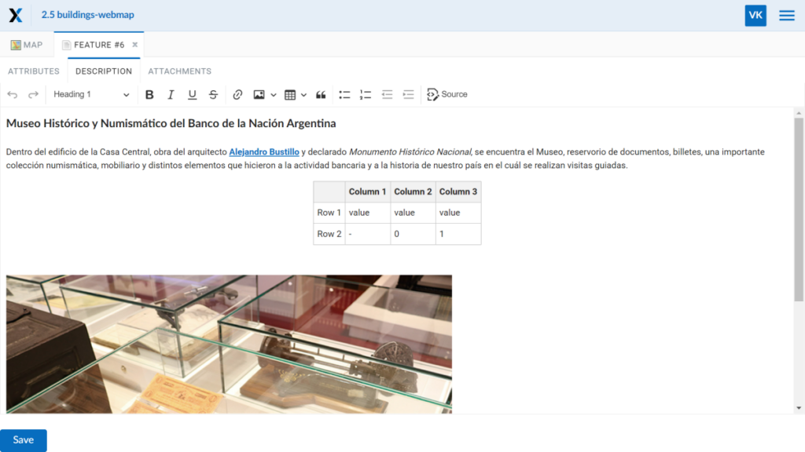Open the 2.5 buildings-webmap title link
The image size is (805, 452).
[x=88, y=15]
